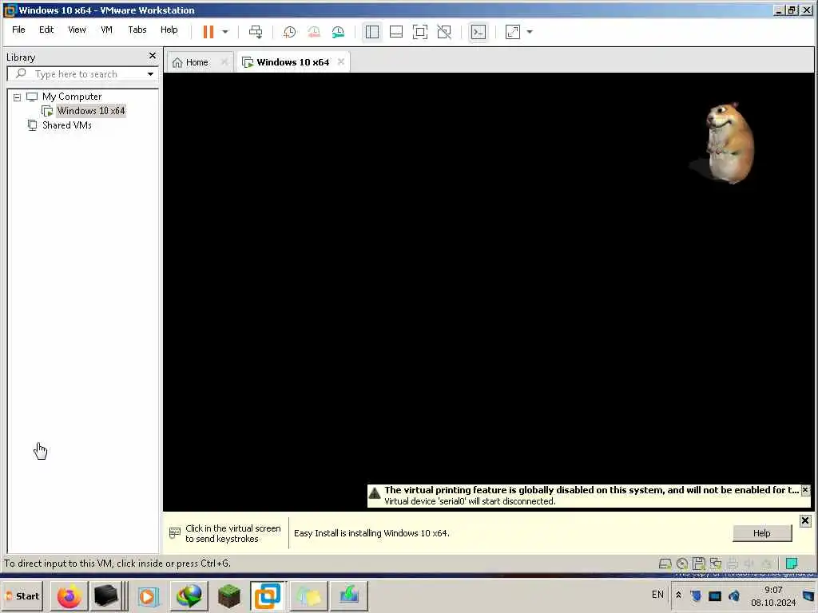
Task: Toggle the console view toolbar icon
Action: (x=478, y=32)
